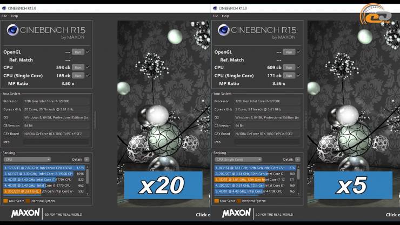Select orange 20C/20T row scoring 593
Image resolution: width=400 pixels, height=225 pixels.
[44, 191]
